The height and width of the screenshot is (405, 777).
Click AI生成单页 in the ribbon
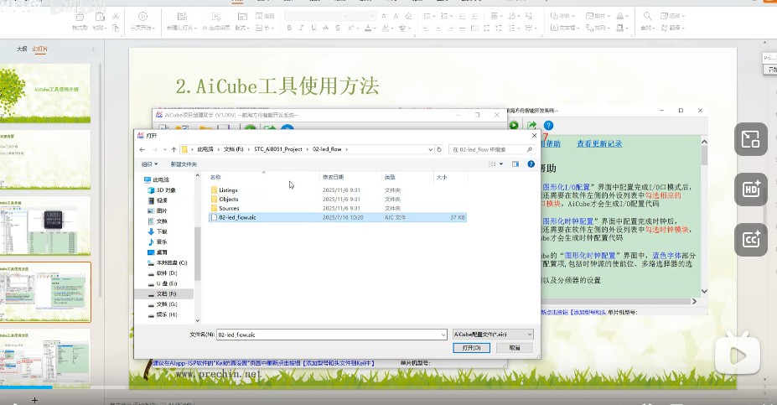[x=216, y=22]
